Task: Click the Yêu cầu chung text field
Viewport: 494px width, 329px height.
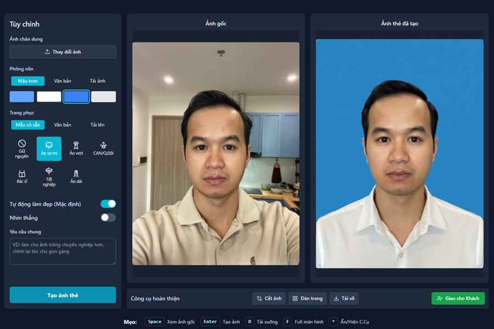Action: (63, 251)
